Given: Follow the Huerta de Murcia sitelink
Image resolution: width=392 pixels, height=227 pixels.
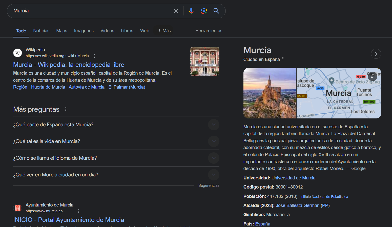Looking at the screenshot, I should click(48, 87).
